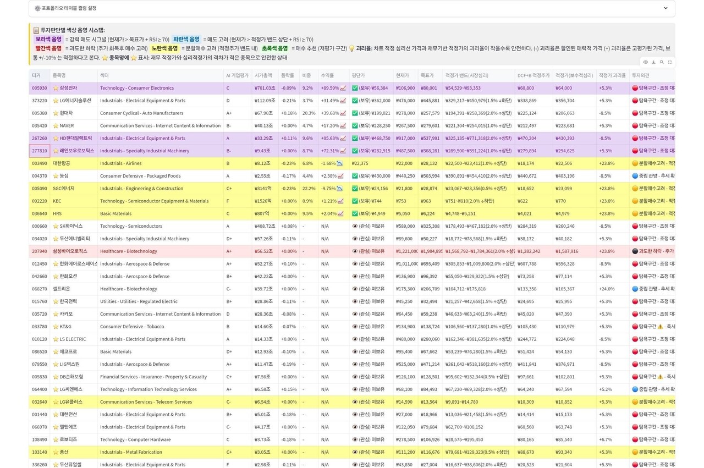Expand the 포트폴리오 테이블 컬럼 설정 panel chevron
The width and height of the screenshot is (704, 468).
pyautogui.click(x=665, y=8)
